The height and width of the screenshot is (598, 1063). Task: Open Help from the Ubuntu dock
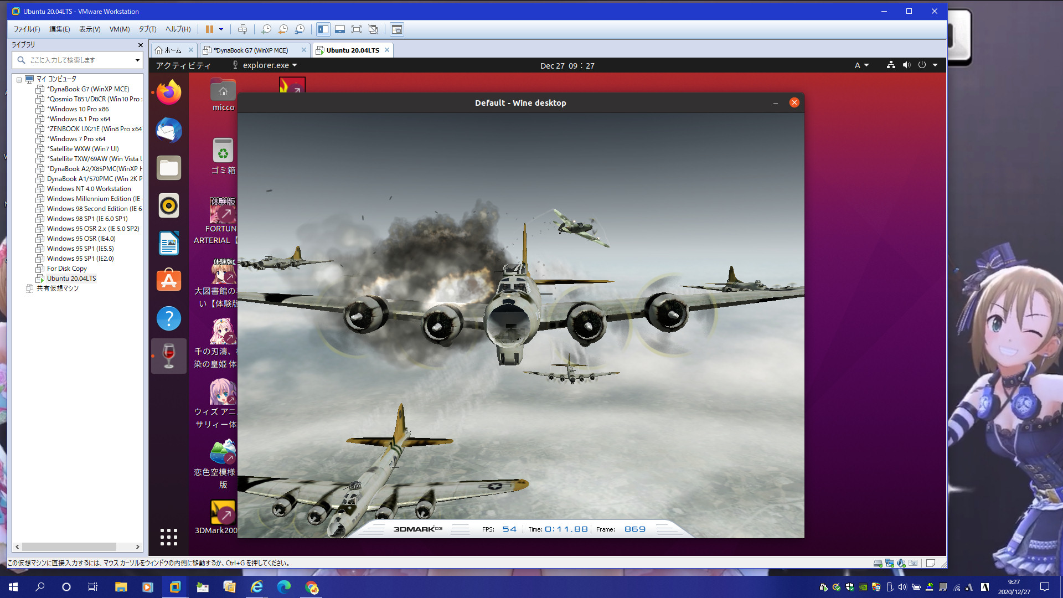(x=169, y=318)
